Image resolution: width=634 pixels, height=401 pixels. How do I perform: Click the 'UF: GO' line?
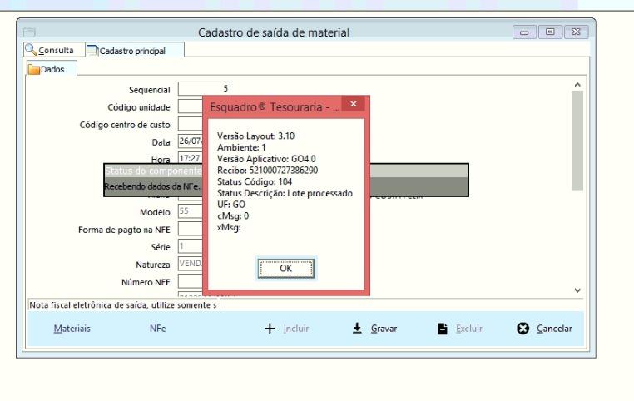[231, 205]
